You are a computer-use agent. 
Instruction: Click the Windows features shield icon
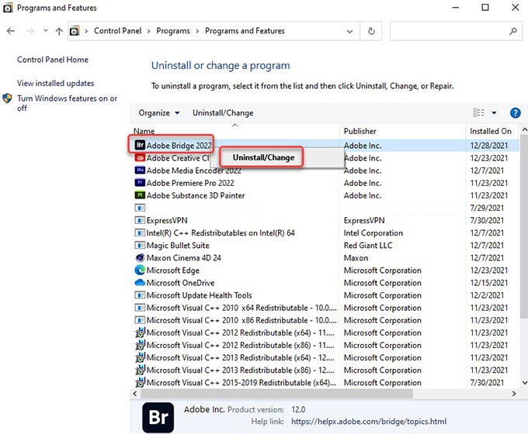(x=8, y=98)
